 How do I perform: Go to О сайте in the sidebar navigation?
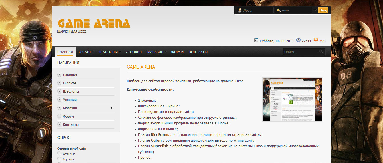tap(69, 83)
